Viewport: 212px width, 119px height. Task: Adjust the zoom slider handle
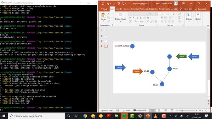pyautogui.click(x=182, y=111)
